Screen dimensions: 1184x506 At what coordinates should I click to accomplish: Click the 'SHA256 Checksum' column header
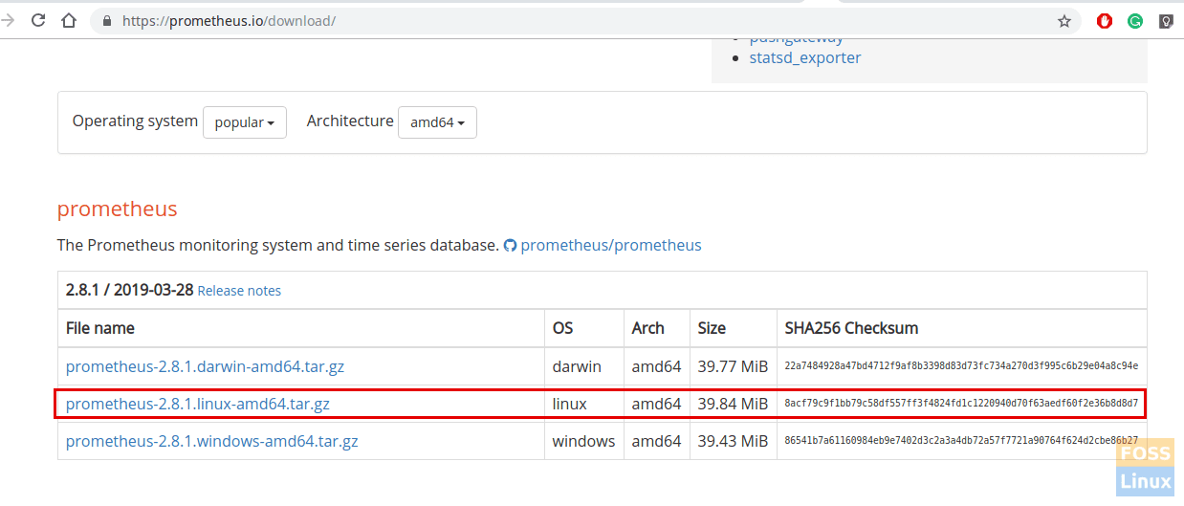click(x=851, y=328)
